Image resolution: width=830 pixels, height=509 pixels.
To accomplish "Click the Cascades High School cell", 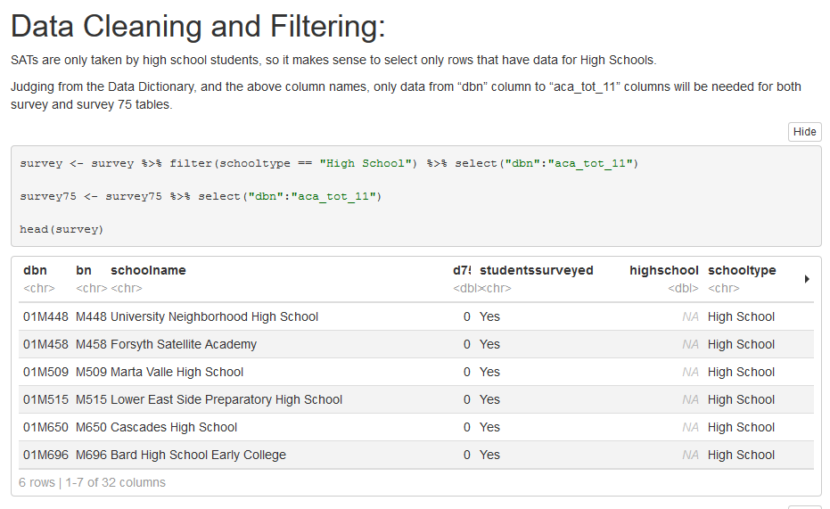I will click(174, 427).
